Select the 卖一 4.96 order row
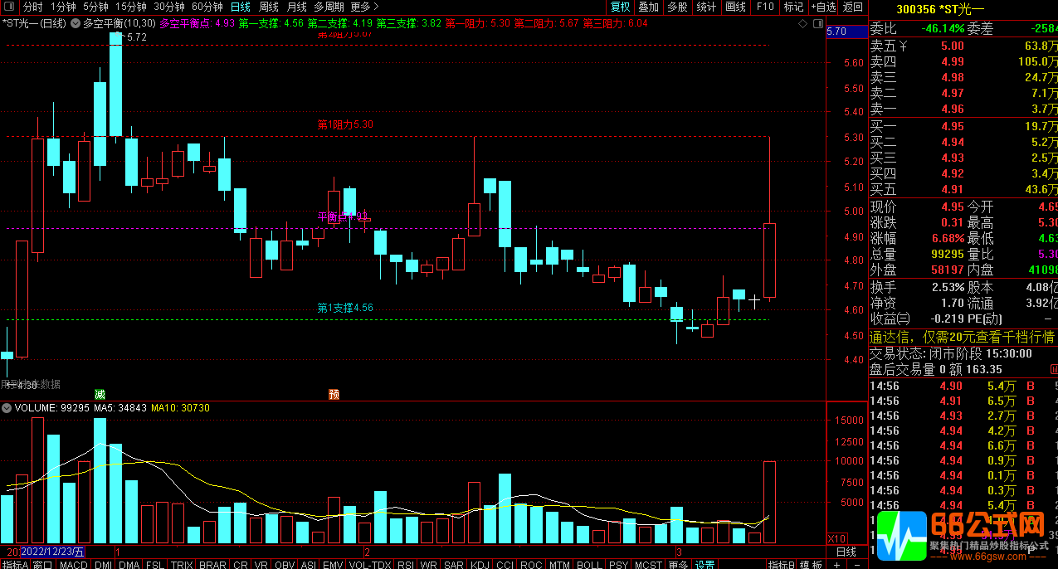This screenshot has height=569, width=1058. point(963,109)
